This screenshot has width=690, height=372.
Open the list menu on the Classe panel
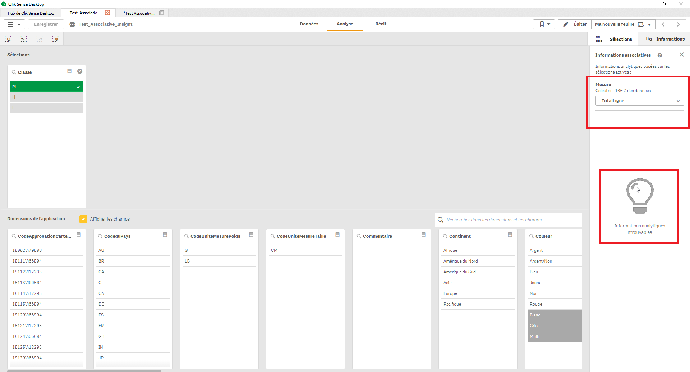click(x=69, y=71)
